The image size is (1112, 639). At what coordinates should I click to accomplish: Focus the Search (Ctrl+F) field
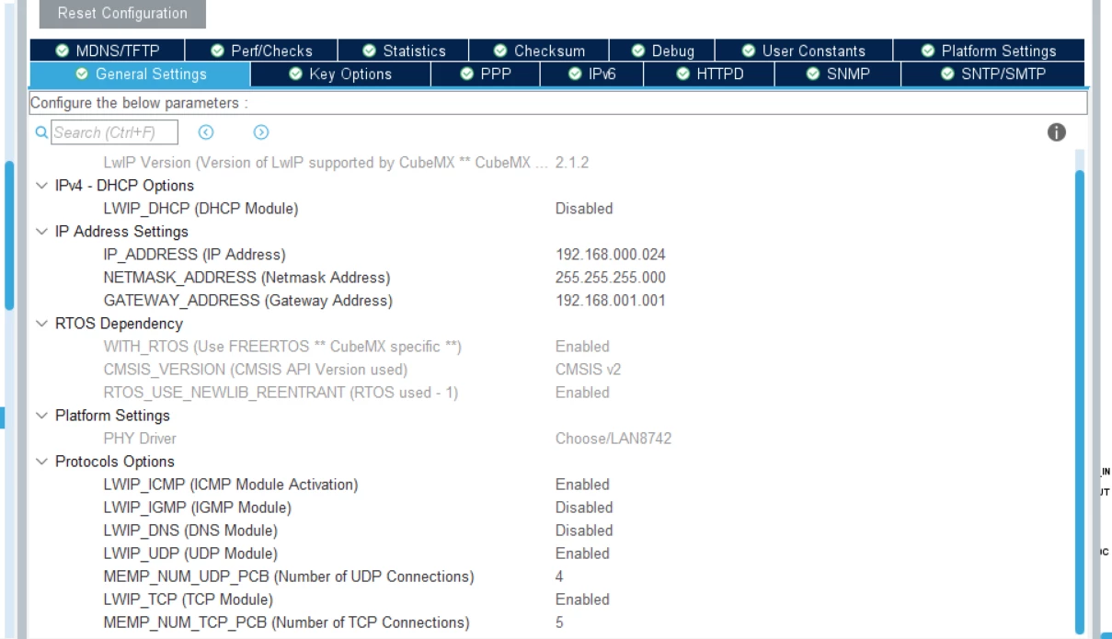(114, 132)
